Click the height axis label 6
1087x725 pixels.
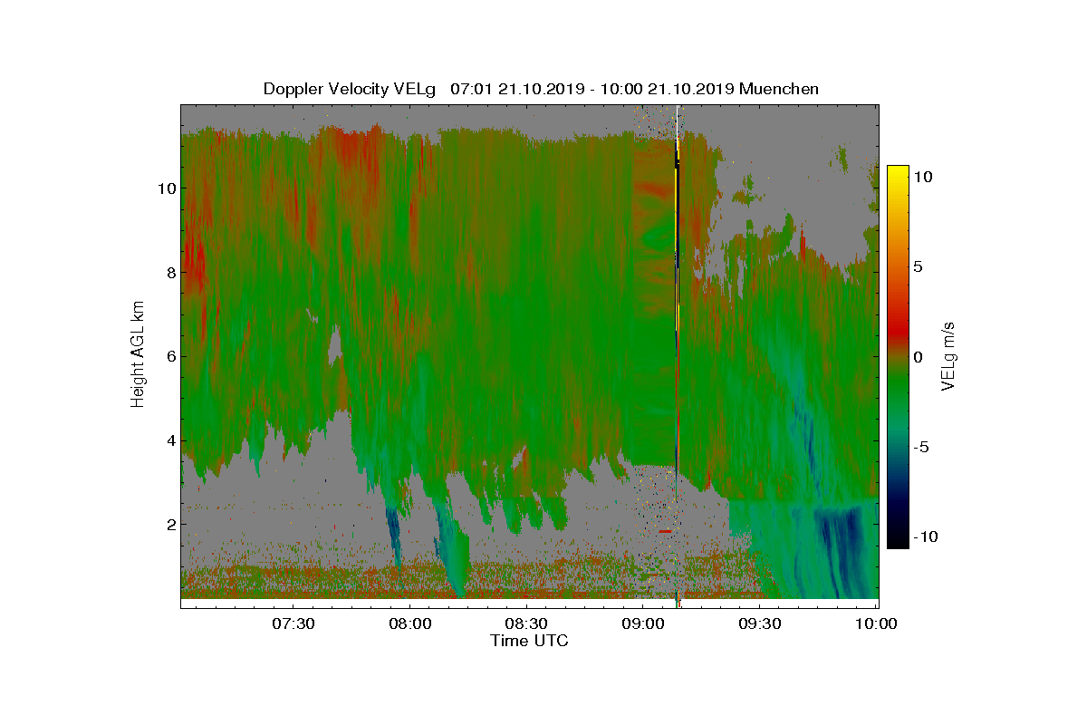tap(169, 356)
